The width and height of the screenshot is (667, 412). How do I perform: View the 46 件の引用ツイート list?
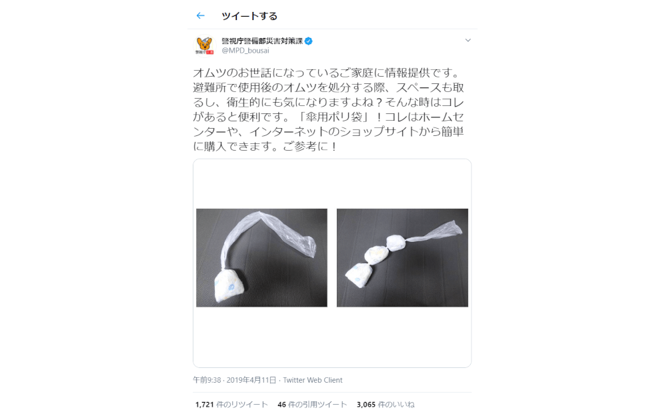pos(312,405)
